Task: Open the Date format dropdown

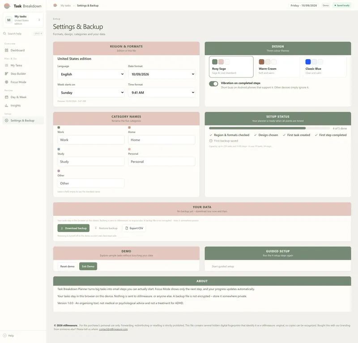Action: [162, 74]
